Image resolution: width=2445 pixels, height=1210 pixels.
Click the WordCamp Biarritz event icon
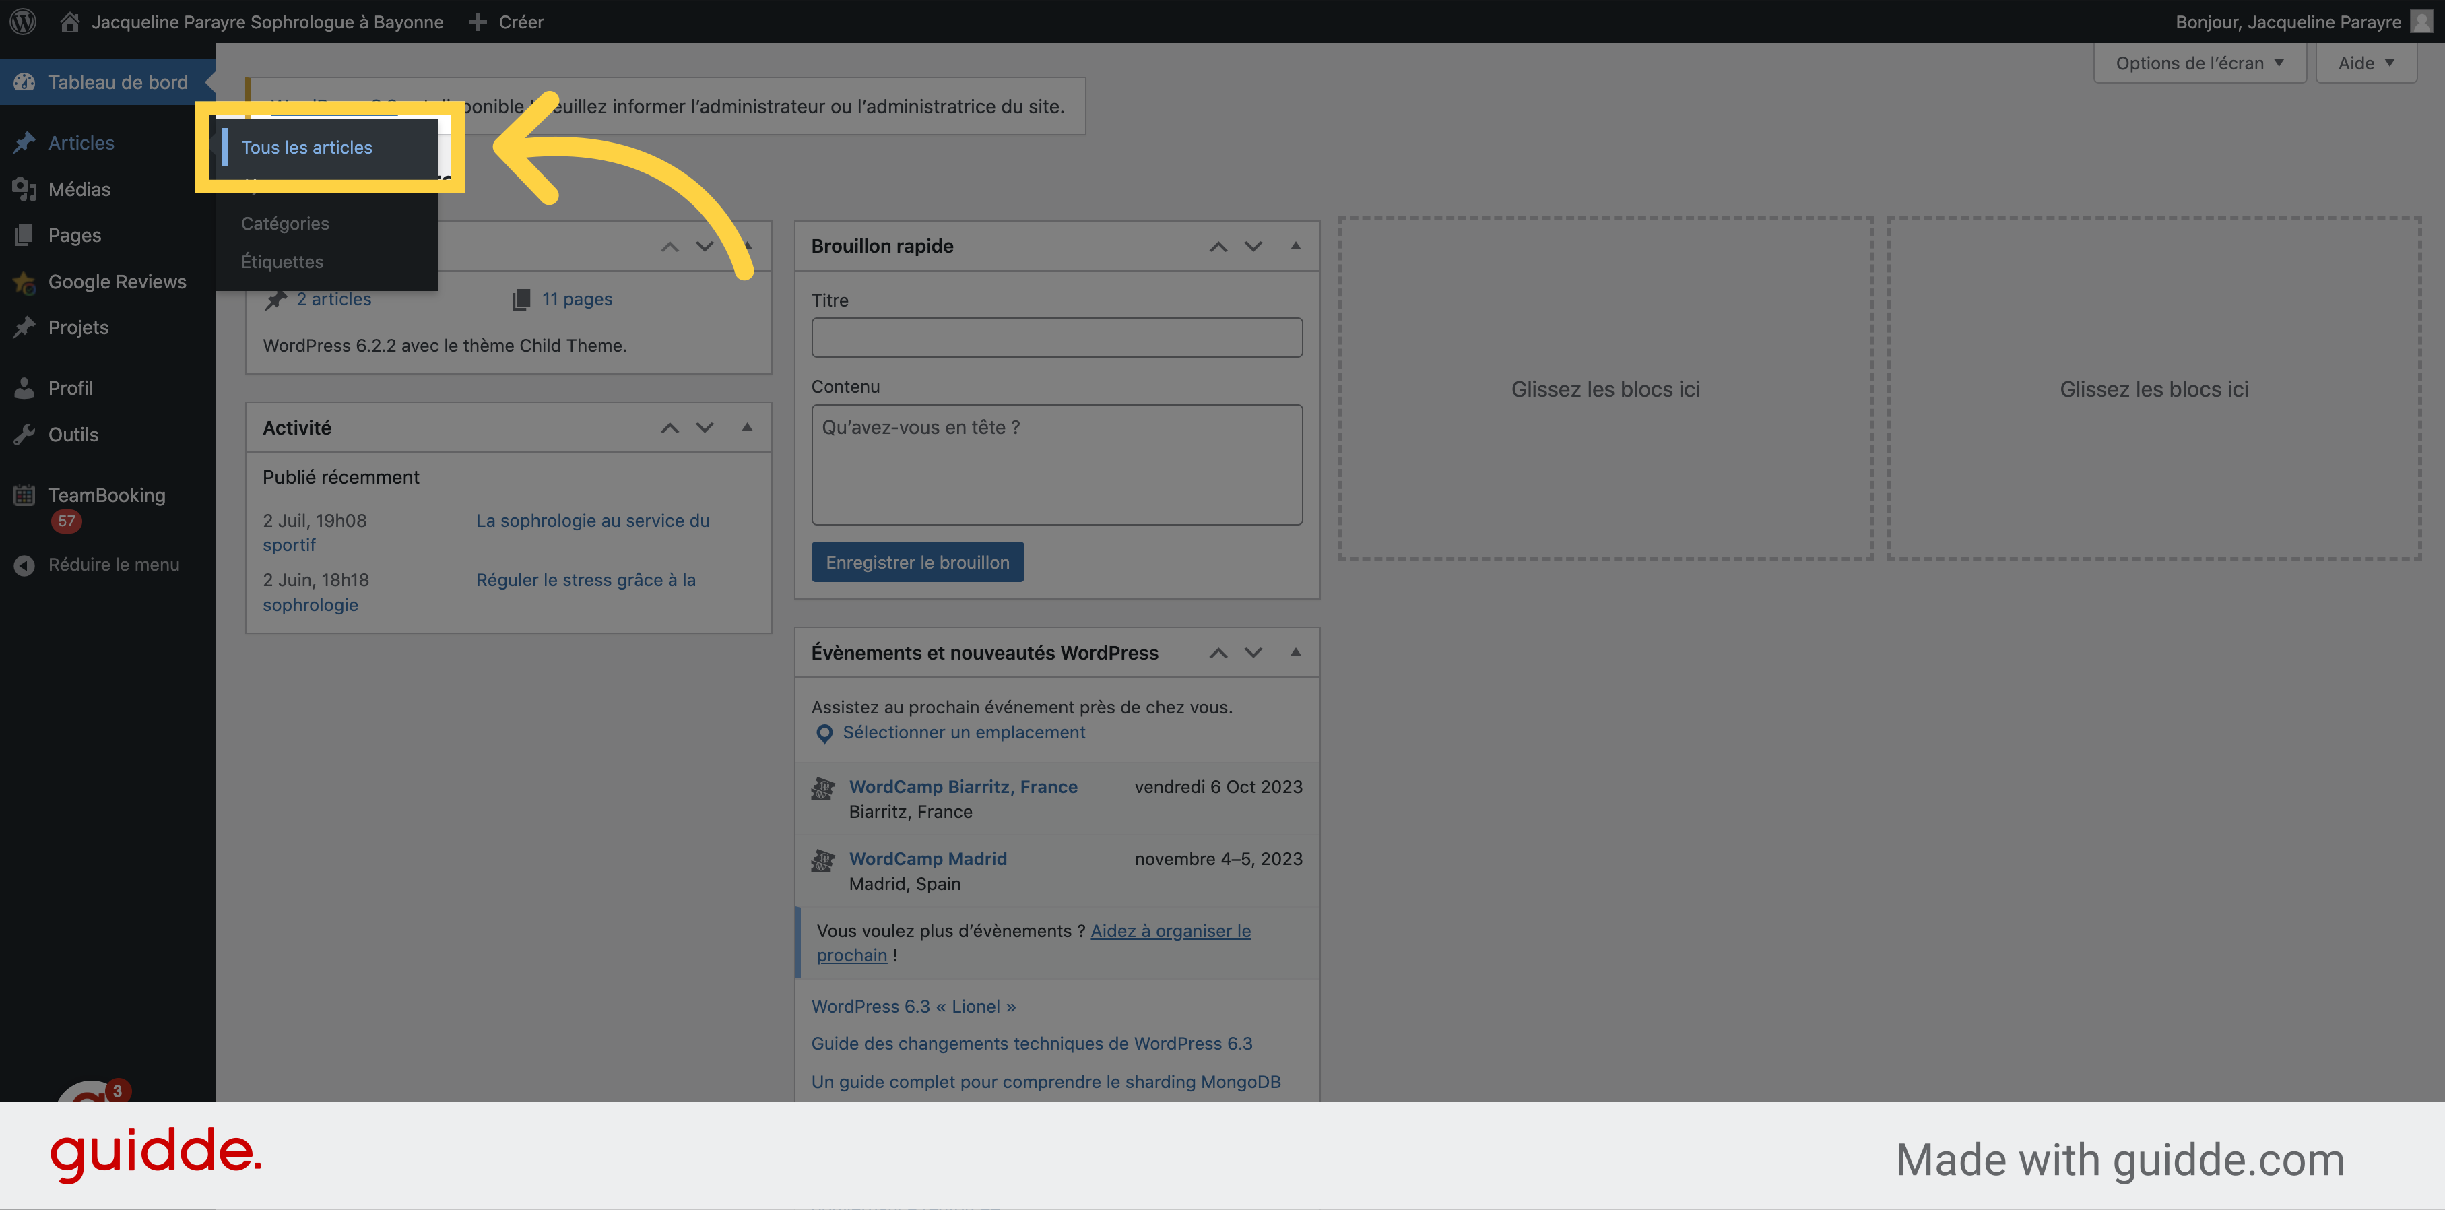[x=823, y=788]
